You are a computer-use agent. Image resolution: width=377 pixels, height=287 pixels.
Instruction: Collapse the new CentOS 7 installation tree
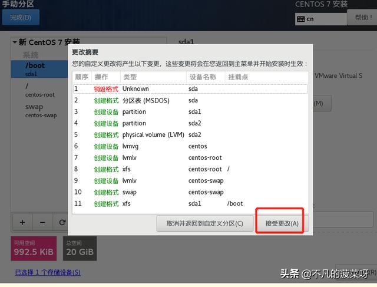15,42
